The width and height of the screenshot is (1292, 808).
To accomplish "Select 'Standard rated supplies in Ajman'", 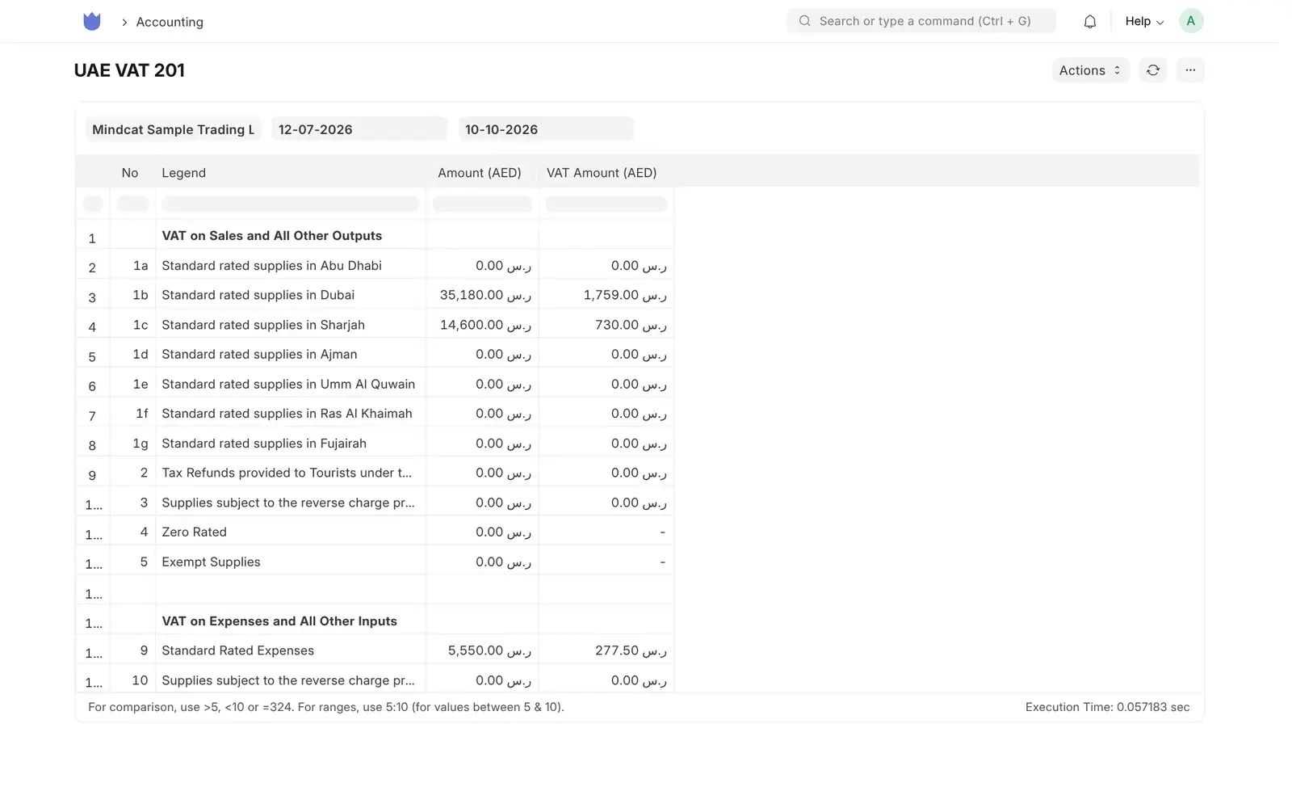I will coord(259,354).
